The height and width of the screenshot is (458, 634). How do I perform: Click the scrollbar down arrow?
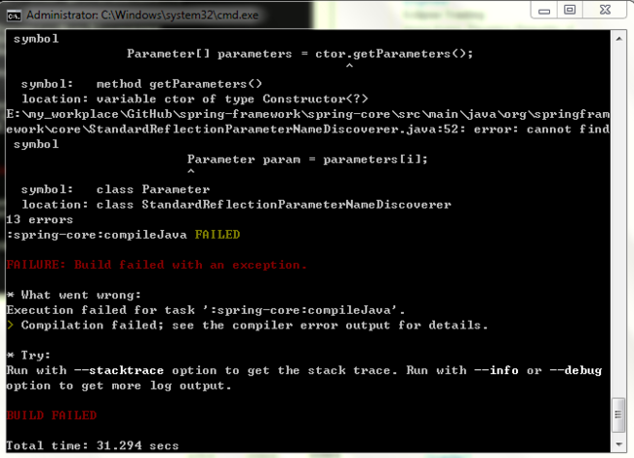point(619,444)
